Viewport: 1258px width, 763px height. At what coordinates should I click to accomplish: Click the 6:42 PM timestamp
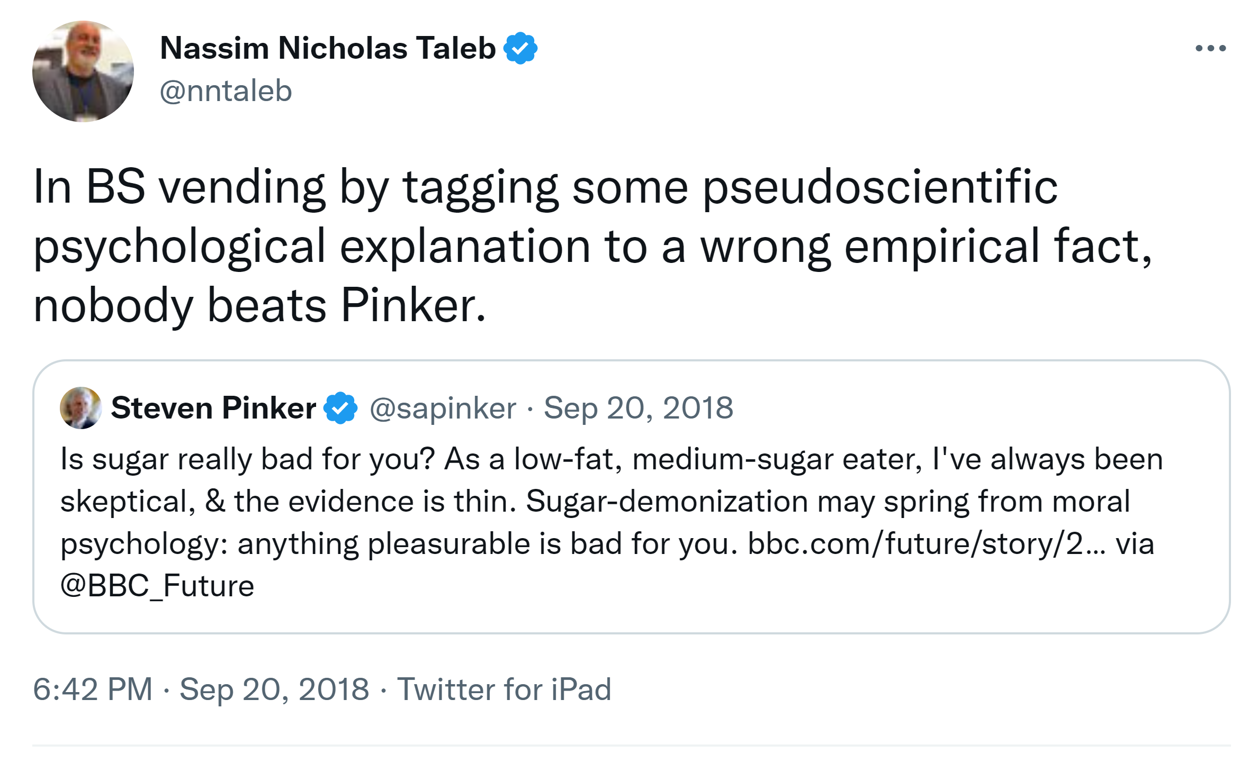[93, 689]
